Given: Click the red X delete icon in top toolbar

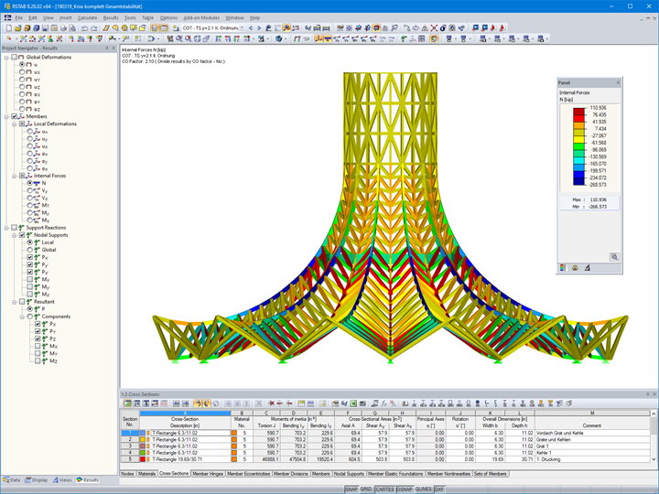Looking at the screenshot, I should 434,28.
